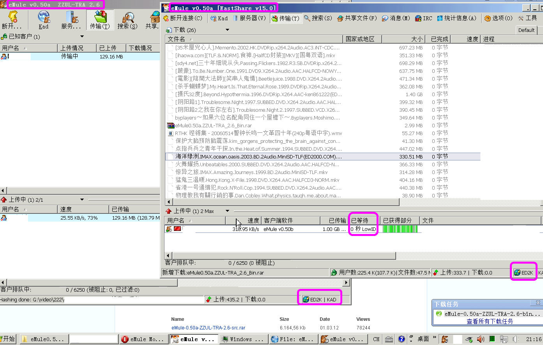Sort downloads by 进程 progress column
The width and height of the screenshot is (543, 345).
pyautogui.click(x=512, y=39)
